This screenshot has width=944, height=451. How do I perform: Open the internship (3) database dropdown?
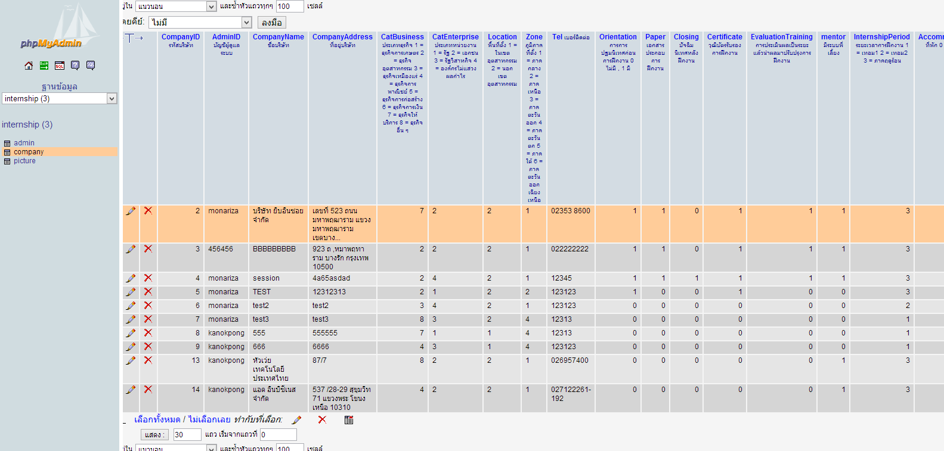60,98
